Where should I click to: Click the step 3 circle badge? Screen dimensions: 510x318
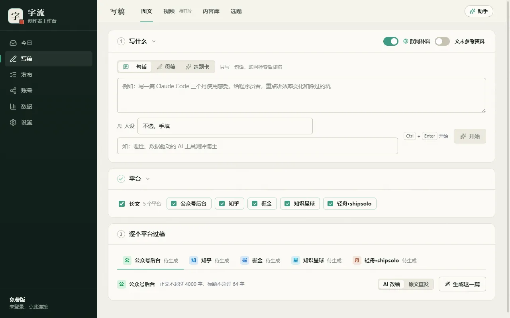coord(121,234)
